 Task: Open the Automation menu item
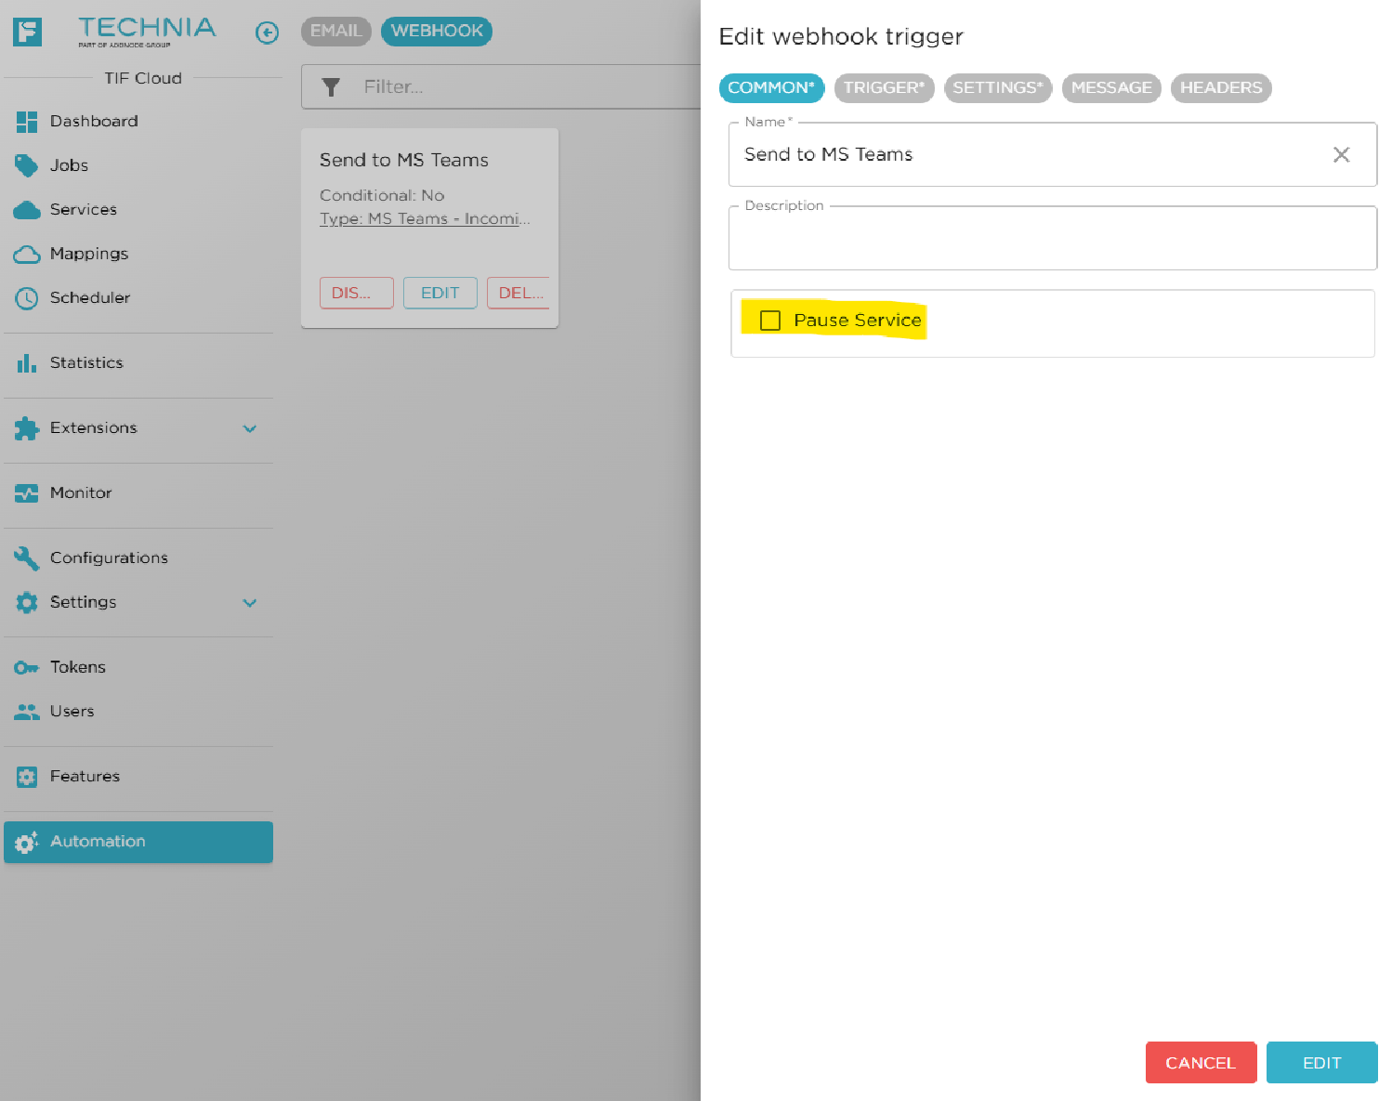[x=138, y=842]
